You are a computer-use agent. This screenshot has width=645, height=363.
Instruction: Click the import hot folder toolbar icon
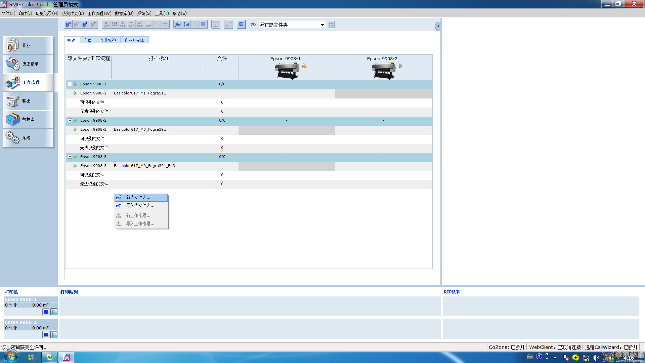85,25
